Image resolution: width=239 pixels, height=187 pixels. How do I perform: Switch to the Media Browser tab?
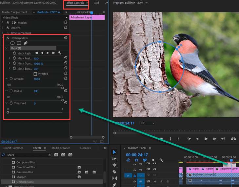(x=60, y=148)
